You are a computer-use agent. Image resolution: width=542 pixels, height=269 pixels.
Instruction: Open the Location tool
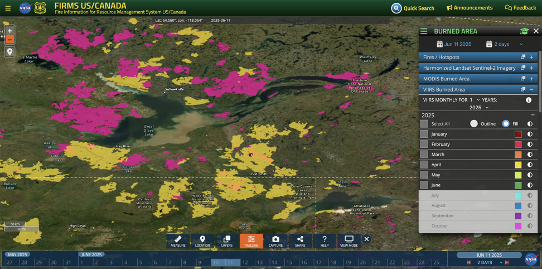(202, 241)
